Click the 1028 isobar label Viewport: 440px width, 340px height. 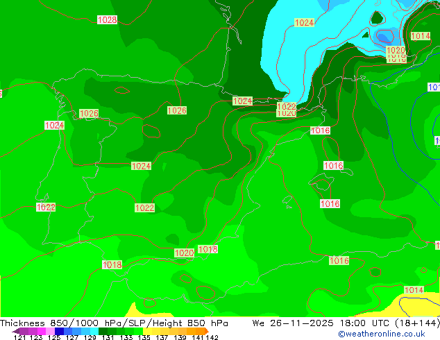click(x=107, y=20)
